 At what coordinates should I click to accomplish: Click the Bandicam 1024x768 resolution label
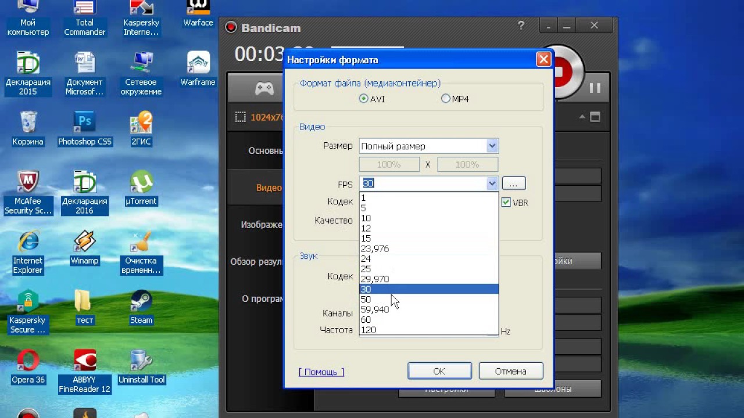coord(267,117)
